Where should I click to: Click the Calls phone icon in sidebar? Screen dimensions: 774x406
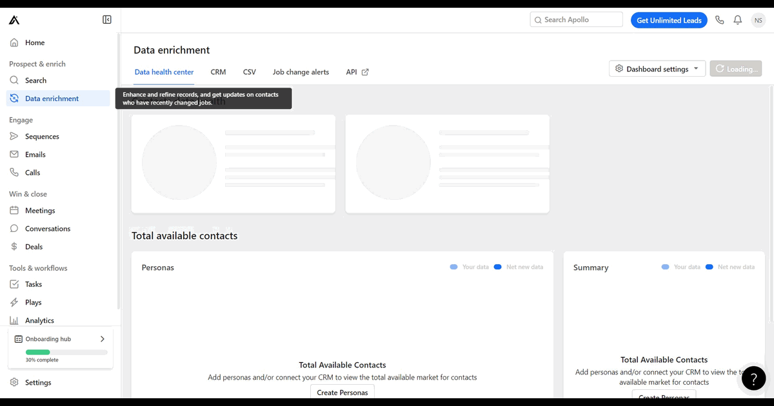14,173
